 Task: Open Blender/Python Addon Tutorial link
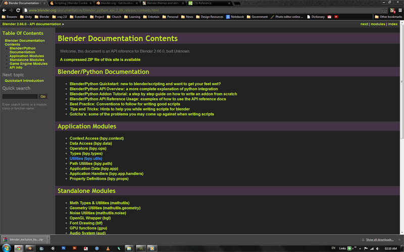pyautogui.click(x=154, y=94)
